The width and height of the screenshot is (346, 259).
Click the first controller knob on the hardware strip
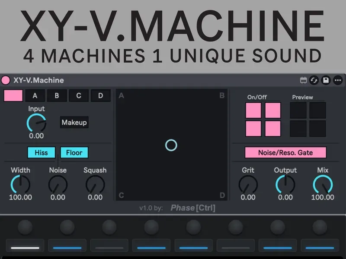25,227
